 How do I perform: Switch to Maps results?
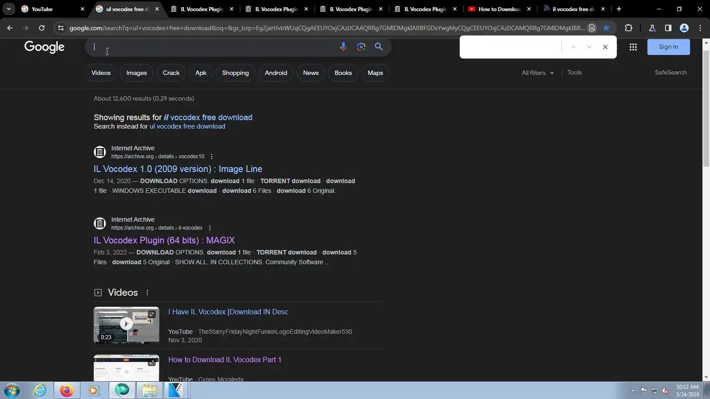pos(375,73)
